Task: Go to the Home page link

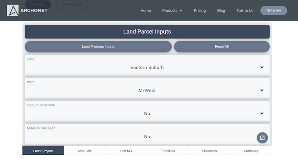Action: pos(145,11)
